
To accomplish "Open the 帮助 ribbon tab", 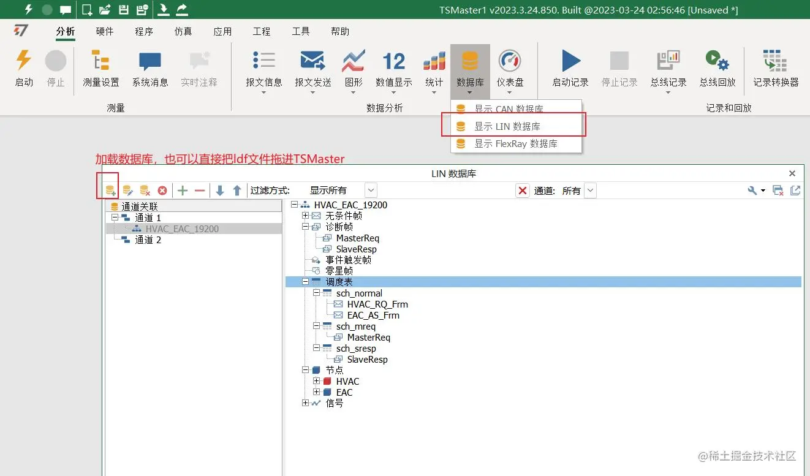I will point(340,31).
